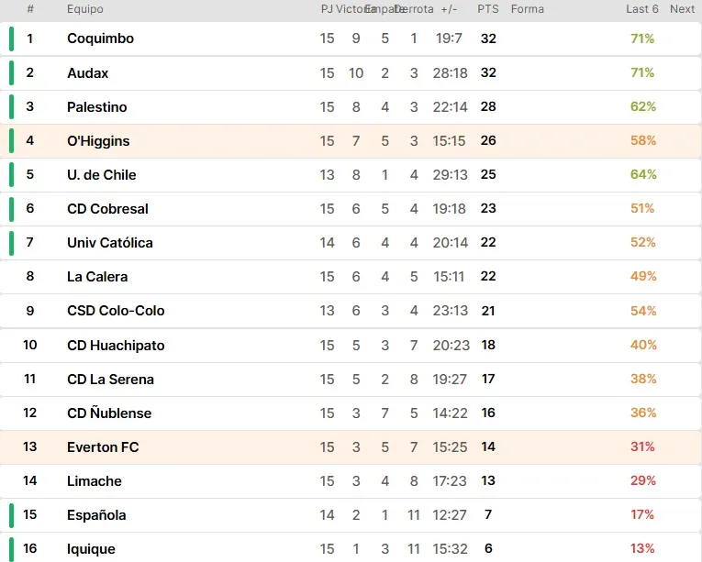Open Univ Católica team entry
This screenshot has height=562, width=702.
click(109, 243)
